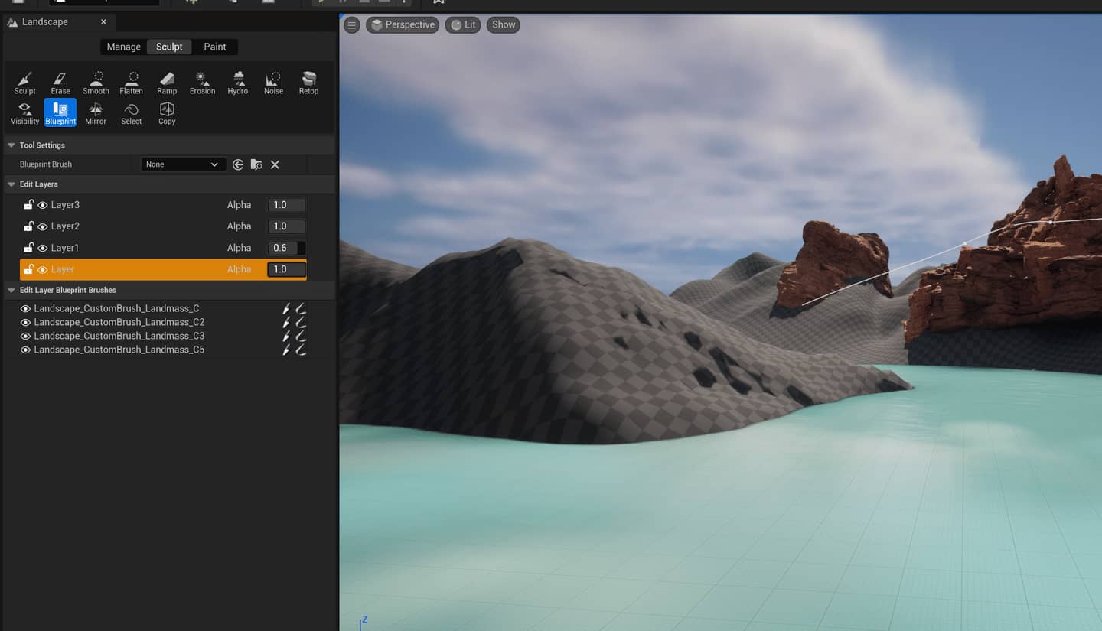Toggle lock on Layer3
The image size is (1102, 631).
coord(28,205)
